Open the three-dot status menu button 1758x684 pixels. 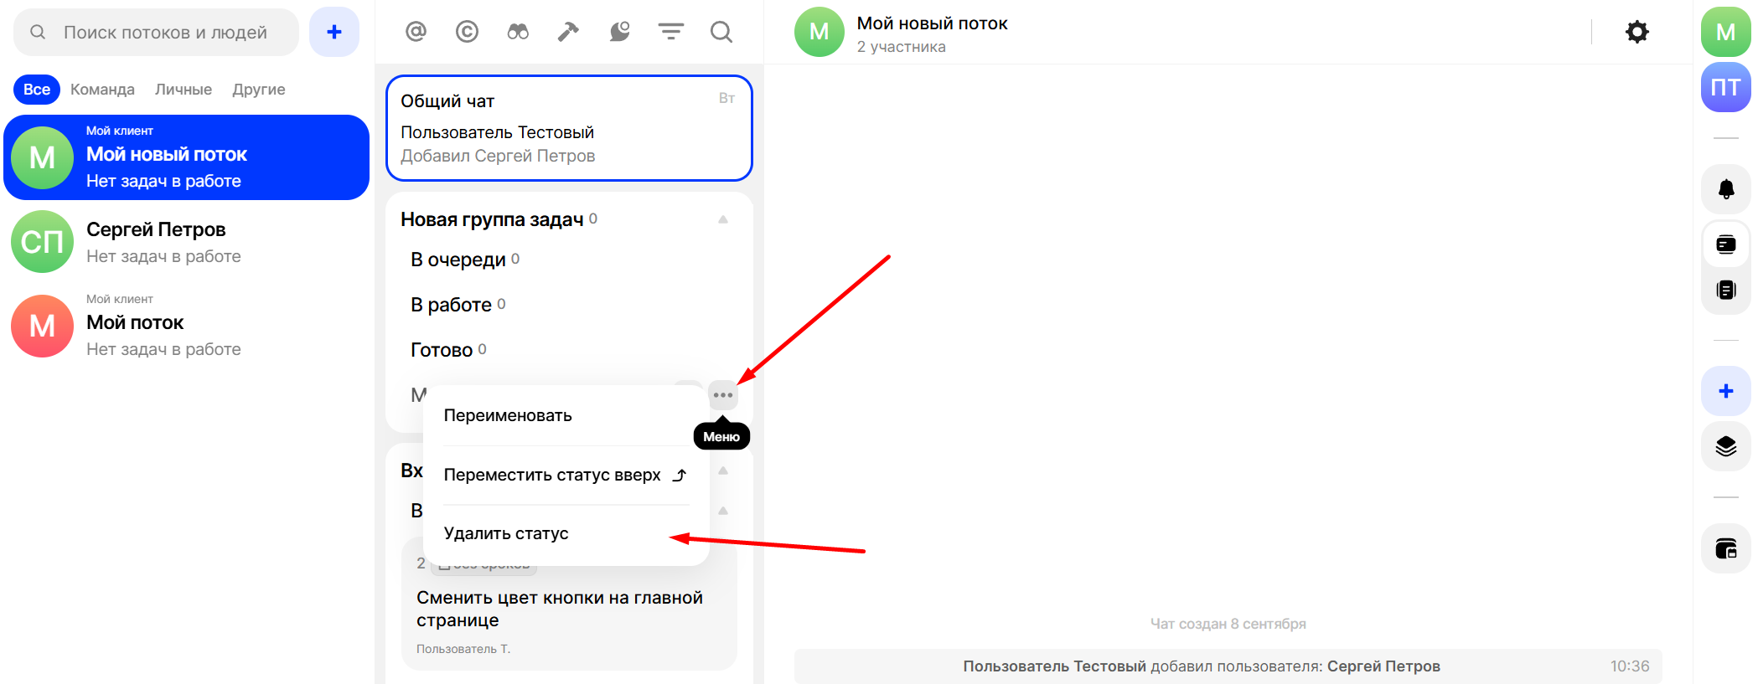(722, 395)
